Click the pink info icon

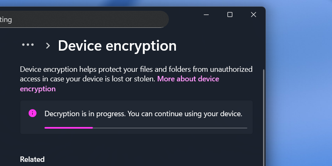click(32, 113)
